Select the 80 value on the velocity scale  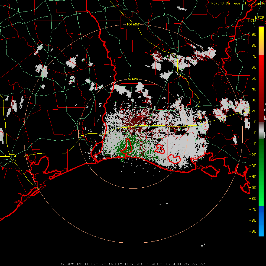254,45
